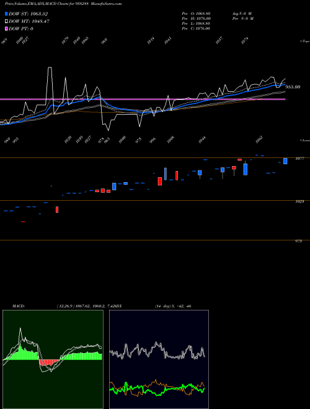This screenshot has height=409, width=310.
Task: Open the ADX indicator chart panel
Action: (x=159, y=359)
